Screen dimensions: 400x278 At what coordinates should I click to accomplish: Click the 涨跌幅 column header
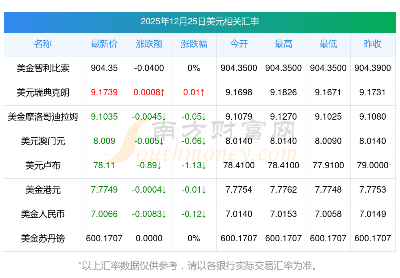[x=194, y=44]
